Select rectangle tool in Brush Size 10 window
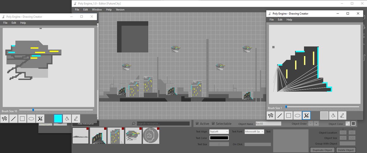The width and height of the screenshot is (367, 153). [22, 119]
